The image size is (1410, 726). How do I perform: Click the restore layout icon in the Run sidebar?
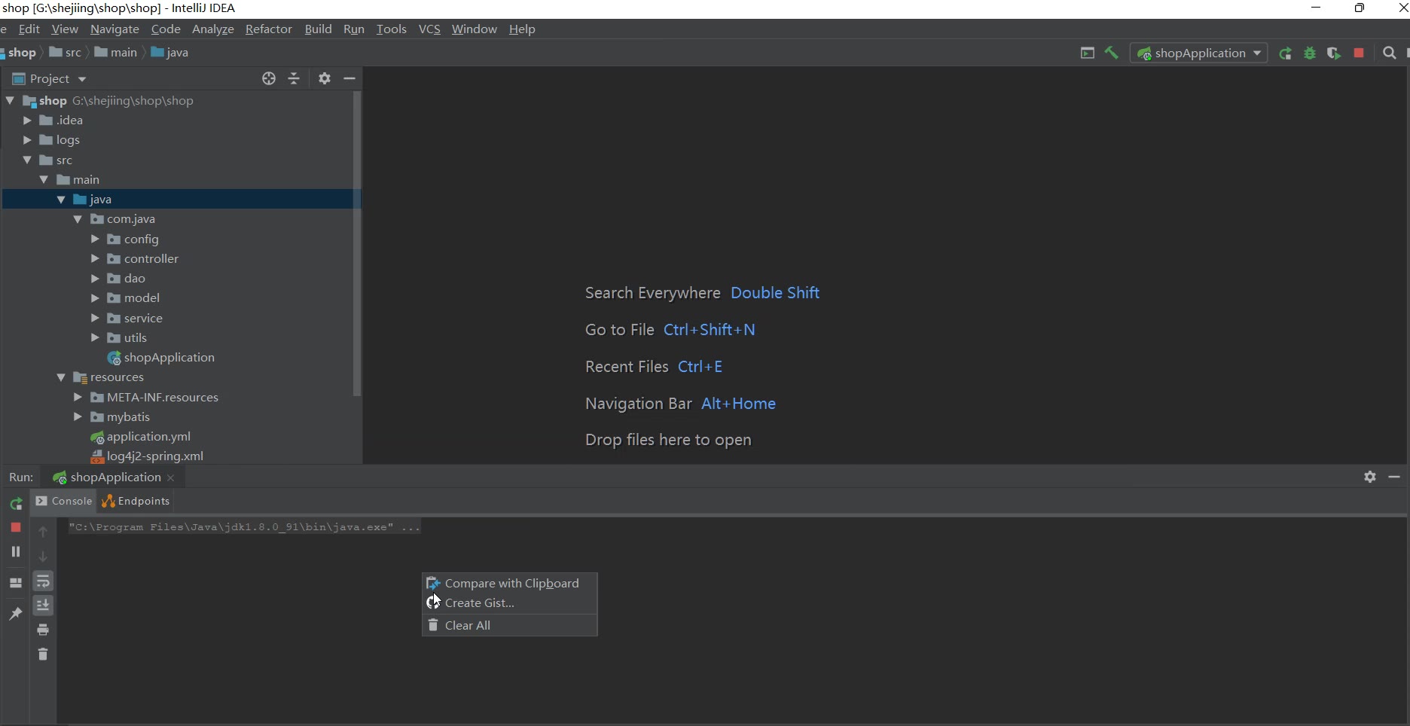click(x=16, y=582)
